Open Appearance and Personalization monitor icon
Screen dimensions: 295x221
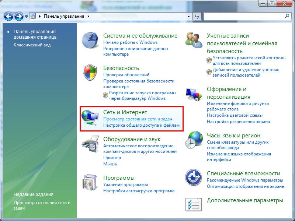(x=194, y=95)
